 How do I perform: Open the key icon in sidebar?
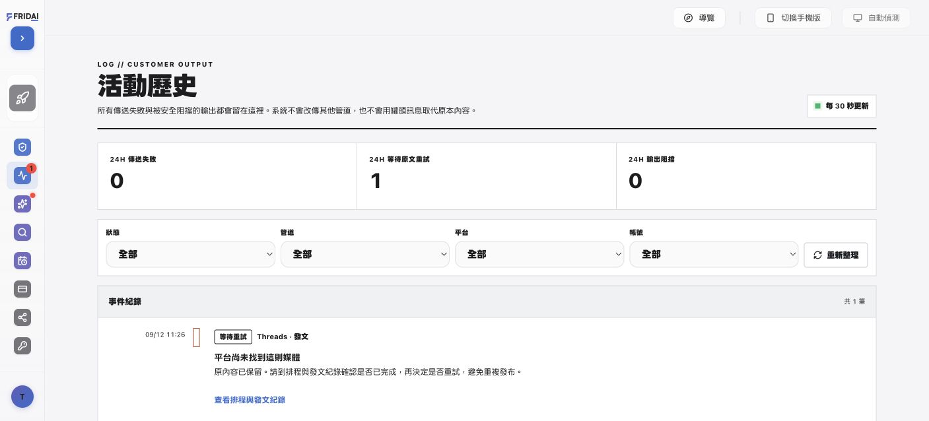(x=22, y=346)
